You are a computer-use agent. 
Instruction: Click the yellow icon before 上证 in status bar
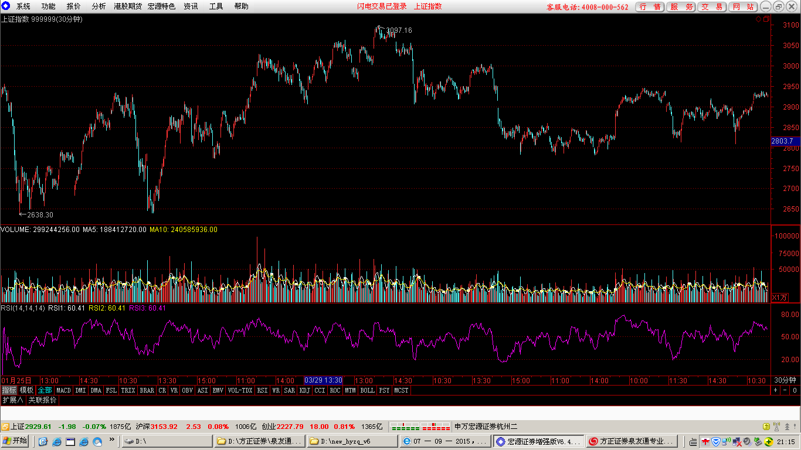click(x=5, y=427)
